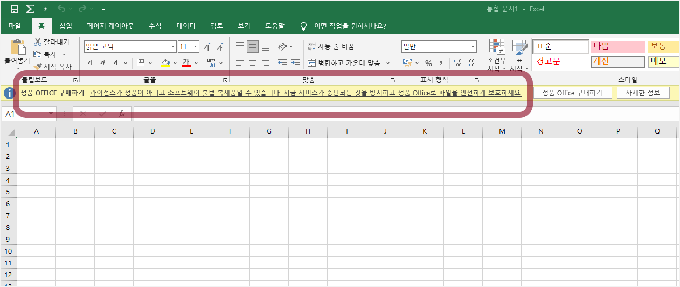The width and height of the screenshot is (680, 287).
Task: Open Format as Table (표 서식)
Action: click(519, 55)
